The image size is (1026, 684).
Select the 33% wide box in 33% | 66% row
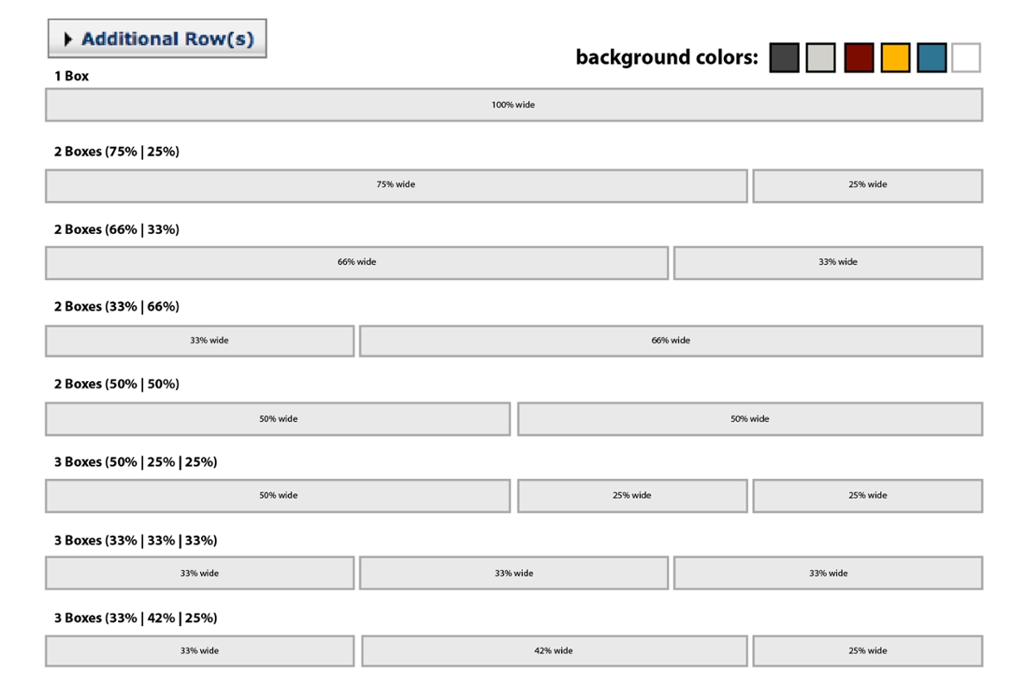point(199,341)
